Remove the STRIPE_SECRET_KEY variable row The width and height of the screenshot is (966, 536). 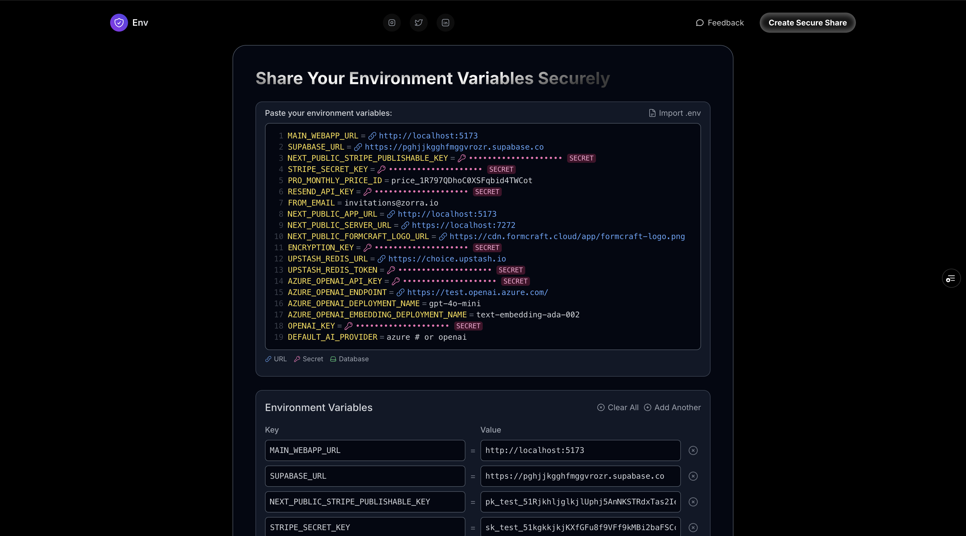[693, 527]
